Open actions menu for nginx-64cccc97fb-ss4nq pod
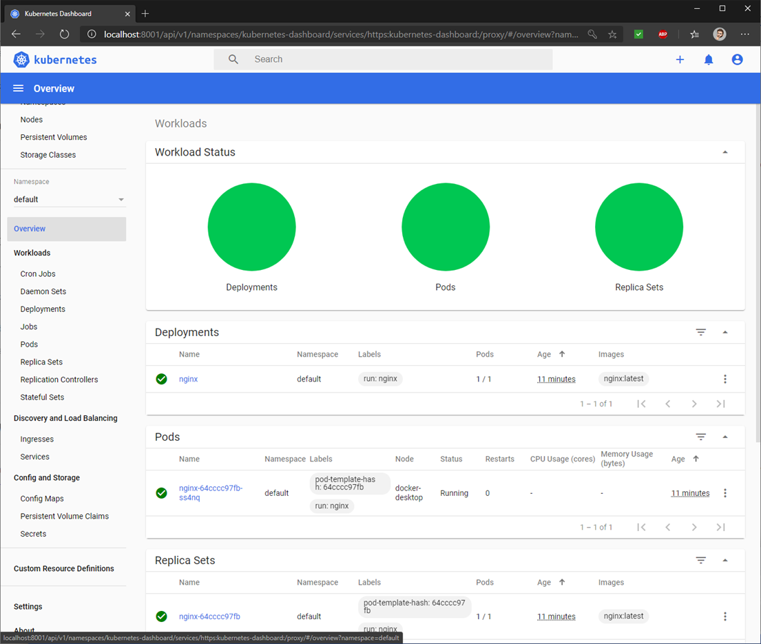 (x=725, y=493)
